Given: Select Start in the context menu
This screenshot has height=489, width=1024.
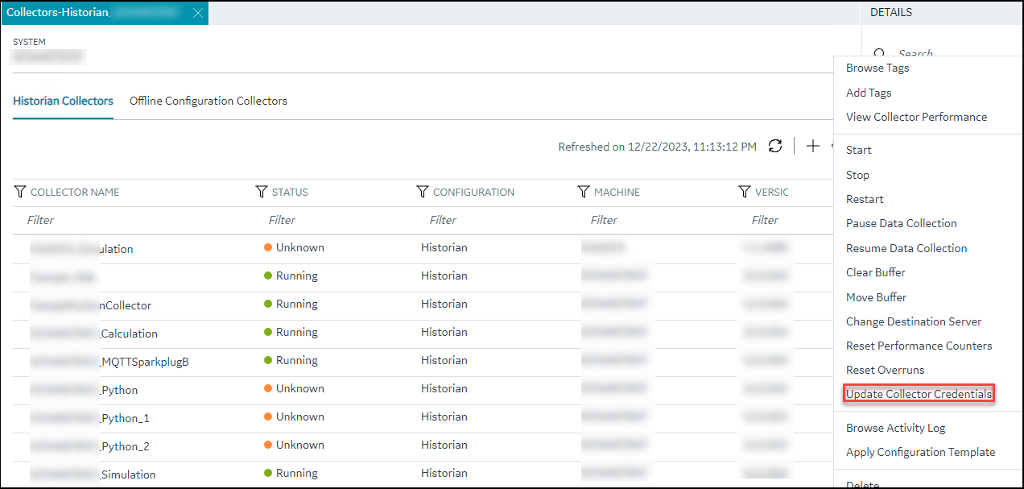Looking at the screenshot, I should tap(859, 150).
